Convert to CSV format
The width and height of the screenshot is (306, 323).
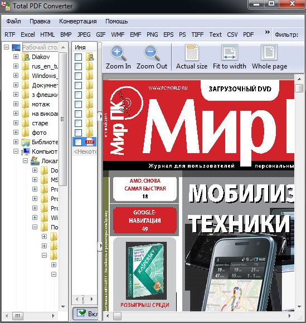232,35
